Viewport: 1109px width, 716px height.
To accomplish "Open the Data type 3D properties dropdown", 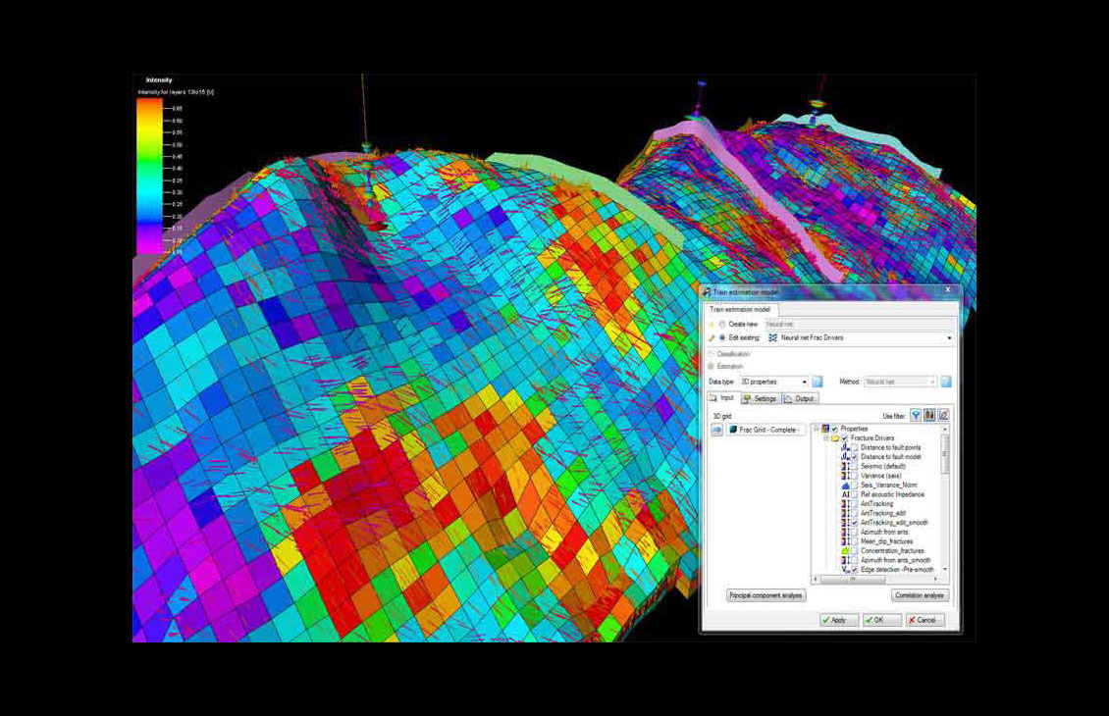I will (x=804, y=382).
